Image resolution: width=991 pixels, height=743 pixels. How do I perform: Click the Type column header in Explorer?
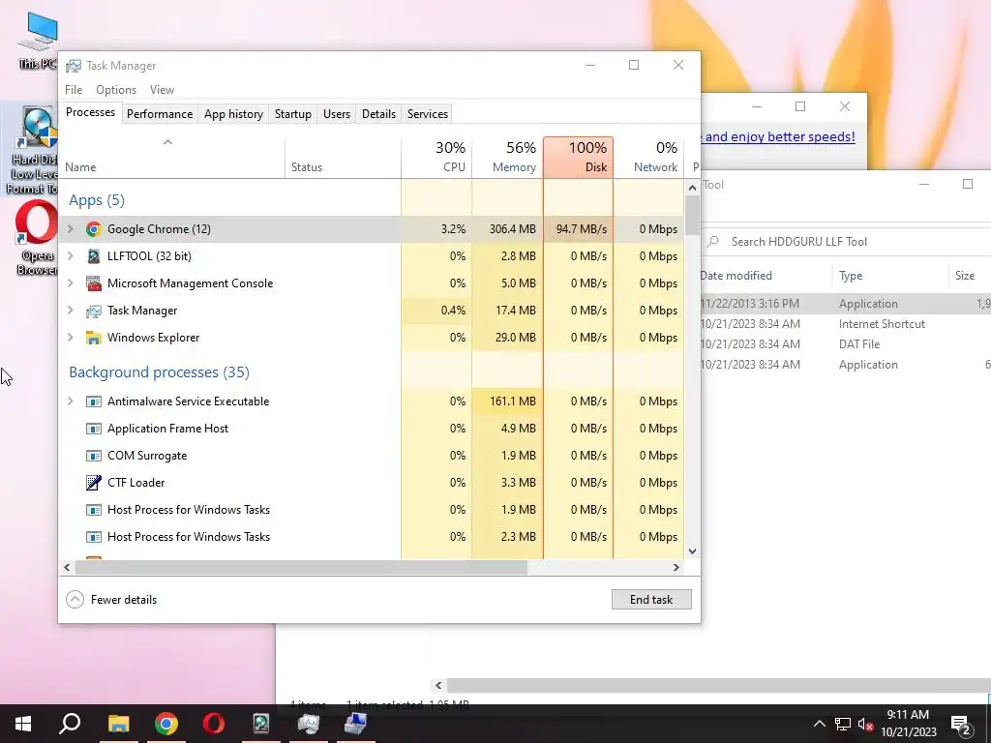[x=890, y=276]
